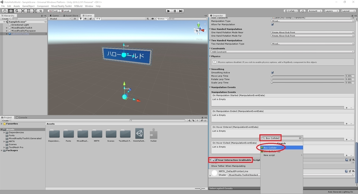Open Mixed Reality Toolkit menu
Viewport: 358px width, 194px height.
61,6
